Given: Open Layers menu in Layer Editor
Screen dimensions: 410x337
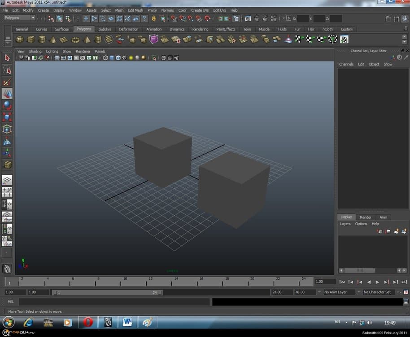Looking at the screenshot, I should [x=345, y=224].
